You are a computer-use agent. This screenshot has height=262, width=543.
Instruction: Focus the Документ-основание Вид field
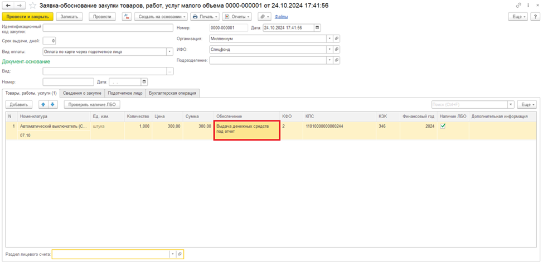pos(105,71)
